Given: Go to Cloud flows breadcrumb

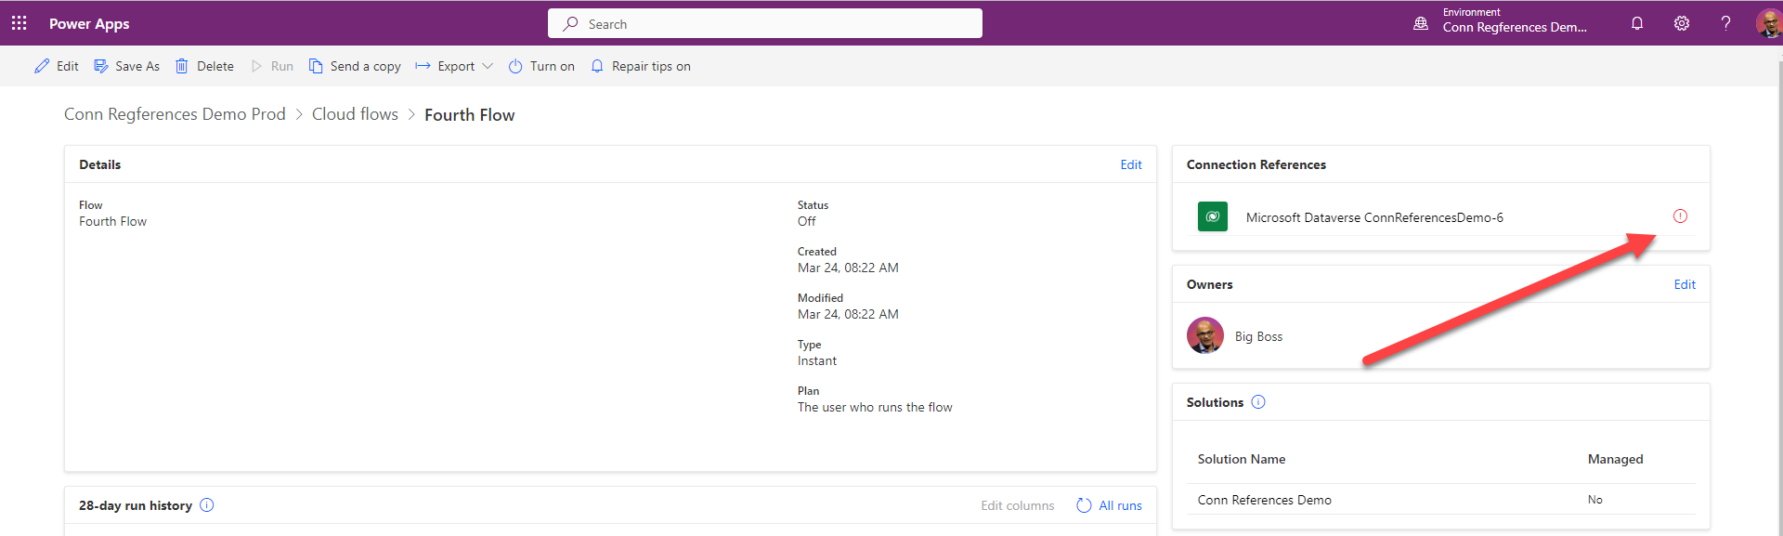Looking at the screenshot, I should click(x=355, y=114).
